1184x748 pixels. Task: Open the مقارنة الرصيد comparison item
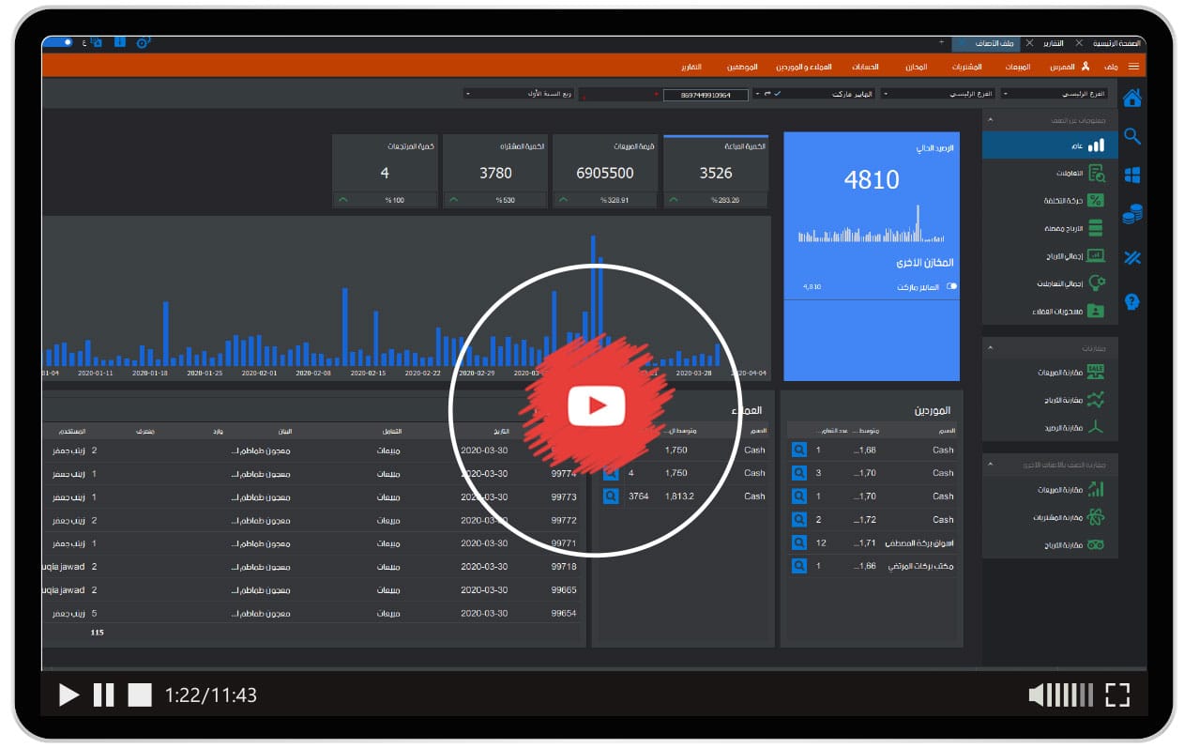pos(1050,427)
